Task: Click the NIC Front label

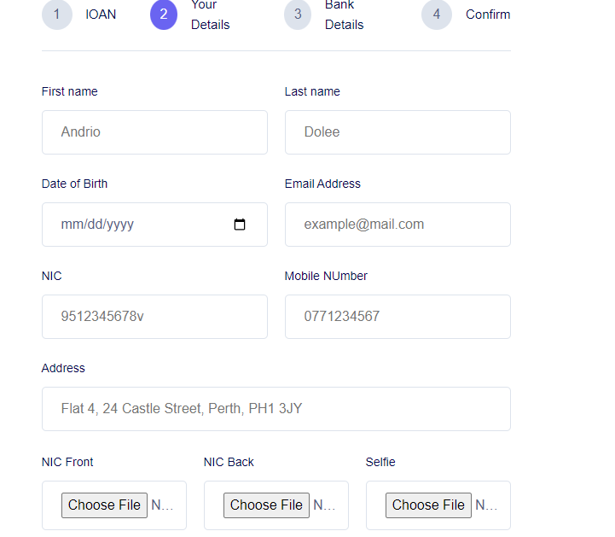Action: pos(67,462)
